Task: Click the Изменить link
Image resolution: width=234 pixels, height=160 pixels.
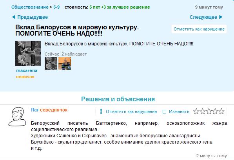Action: [179, 111]
